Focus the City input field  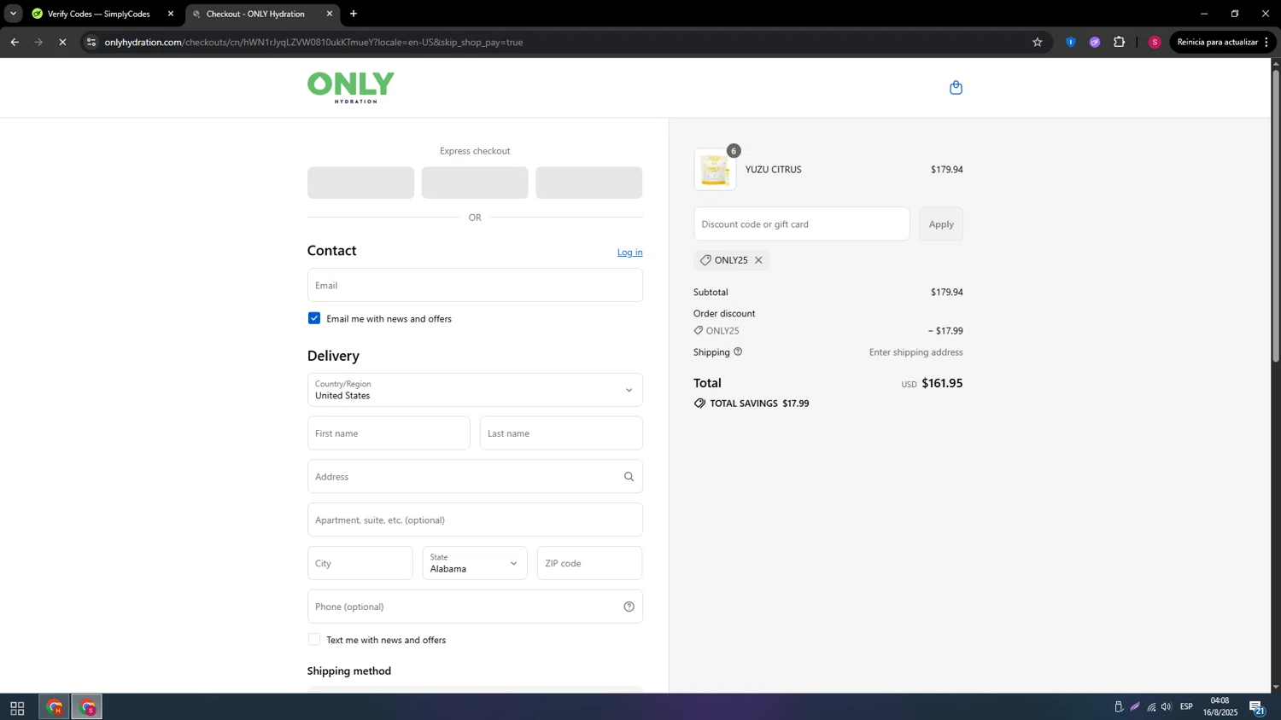click(x=360, y=563)
